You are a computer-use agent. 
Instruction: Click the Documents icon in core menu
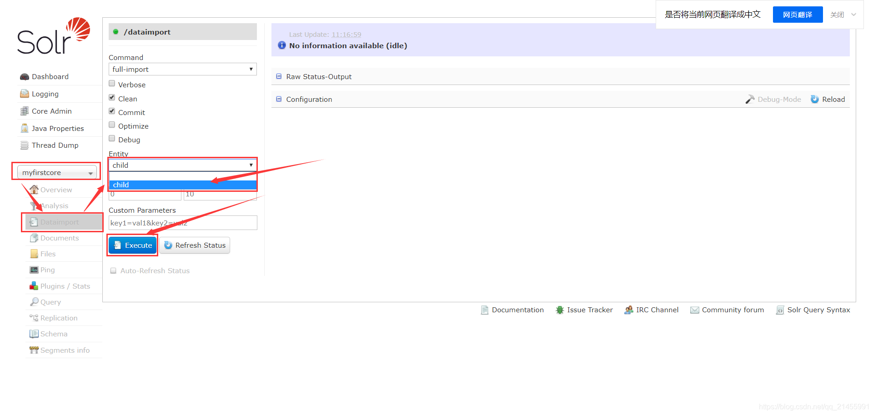[34, 238]
